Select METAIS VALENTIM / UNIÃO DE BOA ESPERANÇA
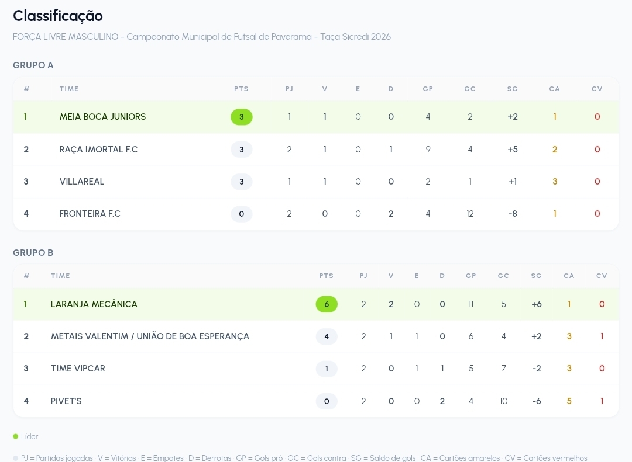Screen dimensions: 632x462 coord(150,336)
